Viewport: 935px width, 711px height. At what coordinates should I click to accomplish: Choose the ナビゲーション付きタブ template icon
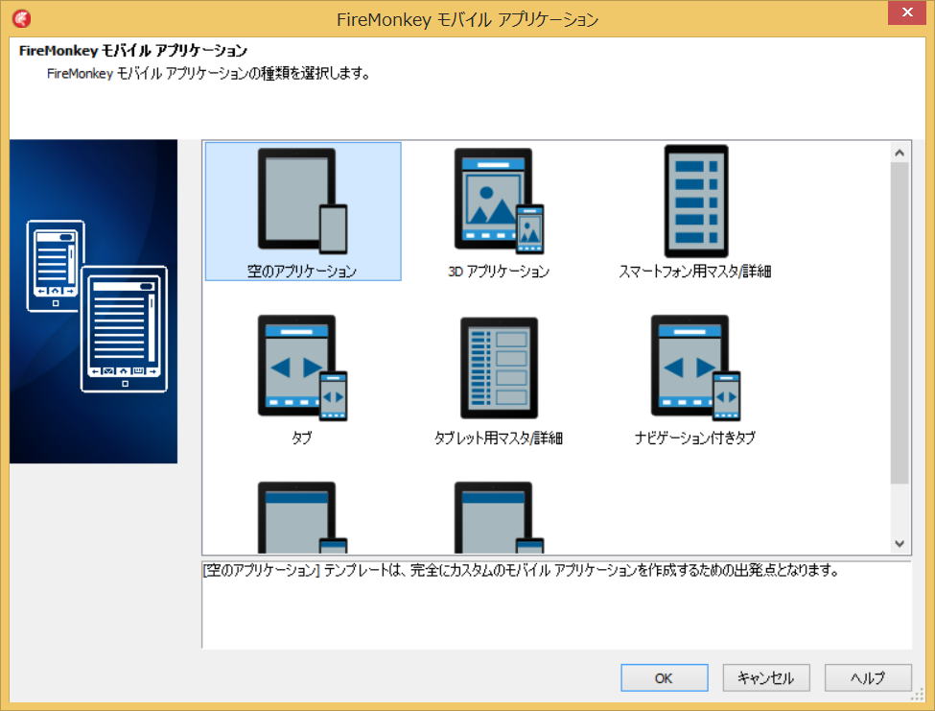point(696,368)
